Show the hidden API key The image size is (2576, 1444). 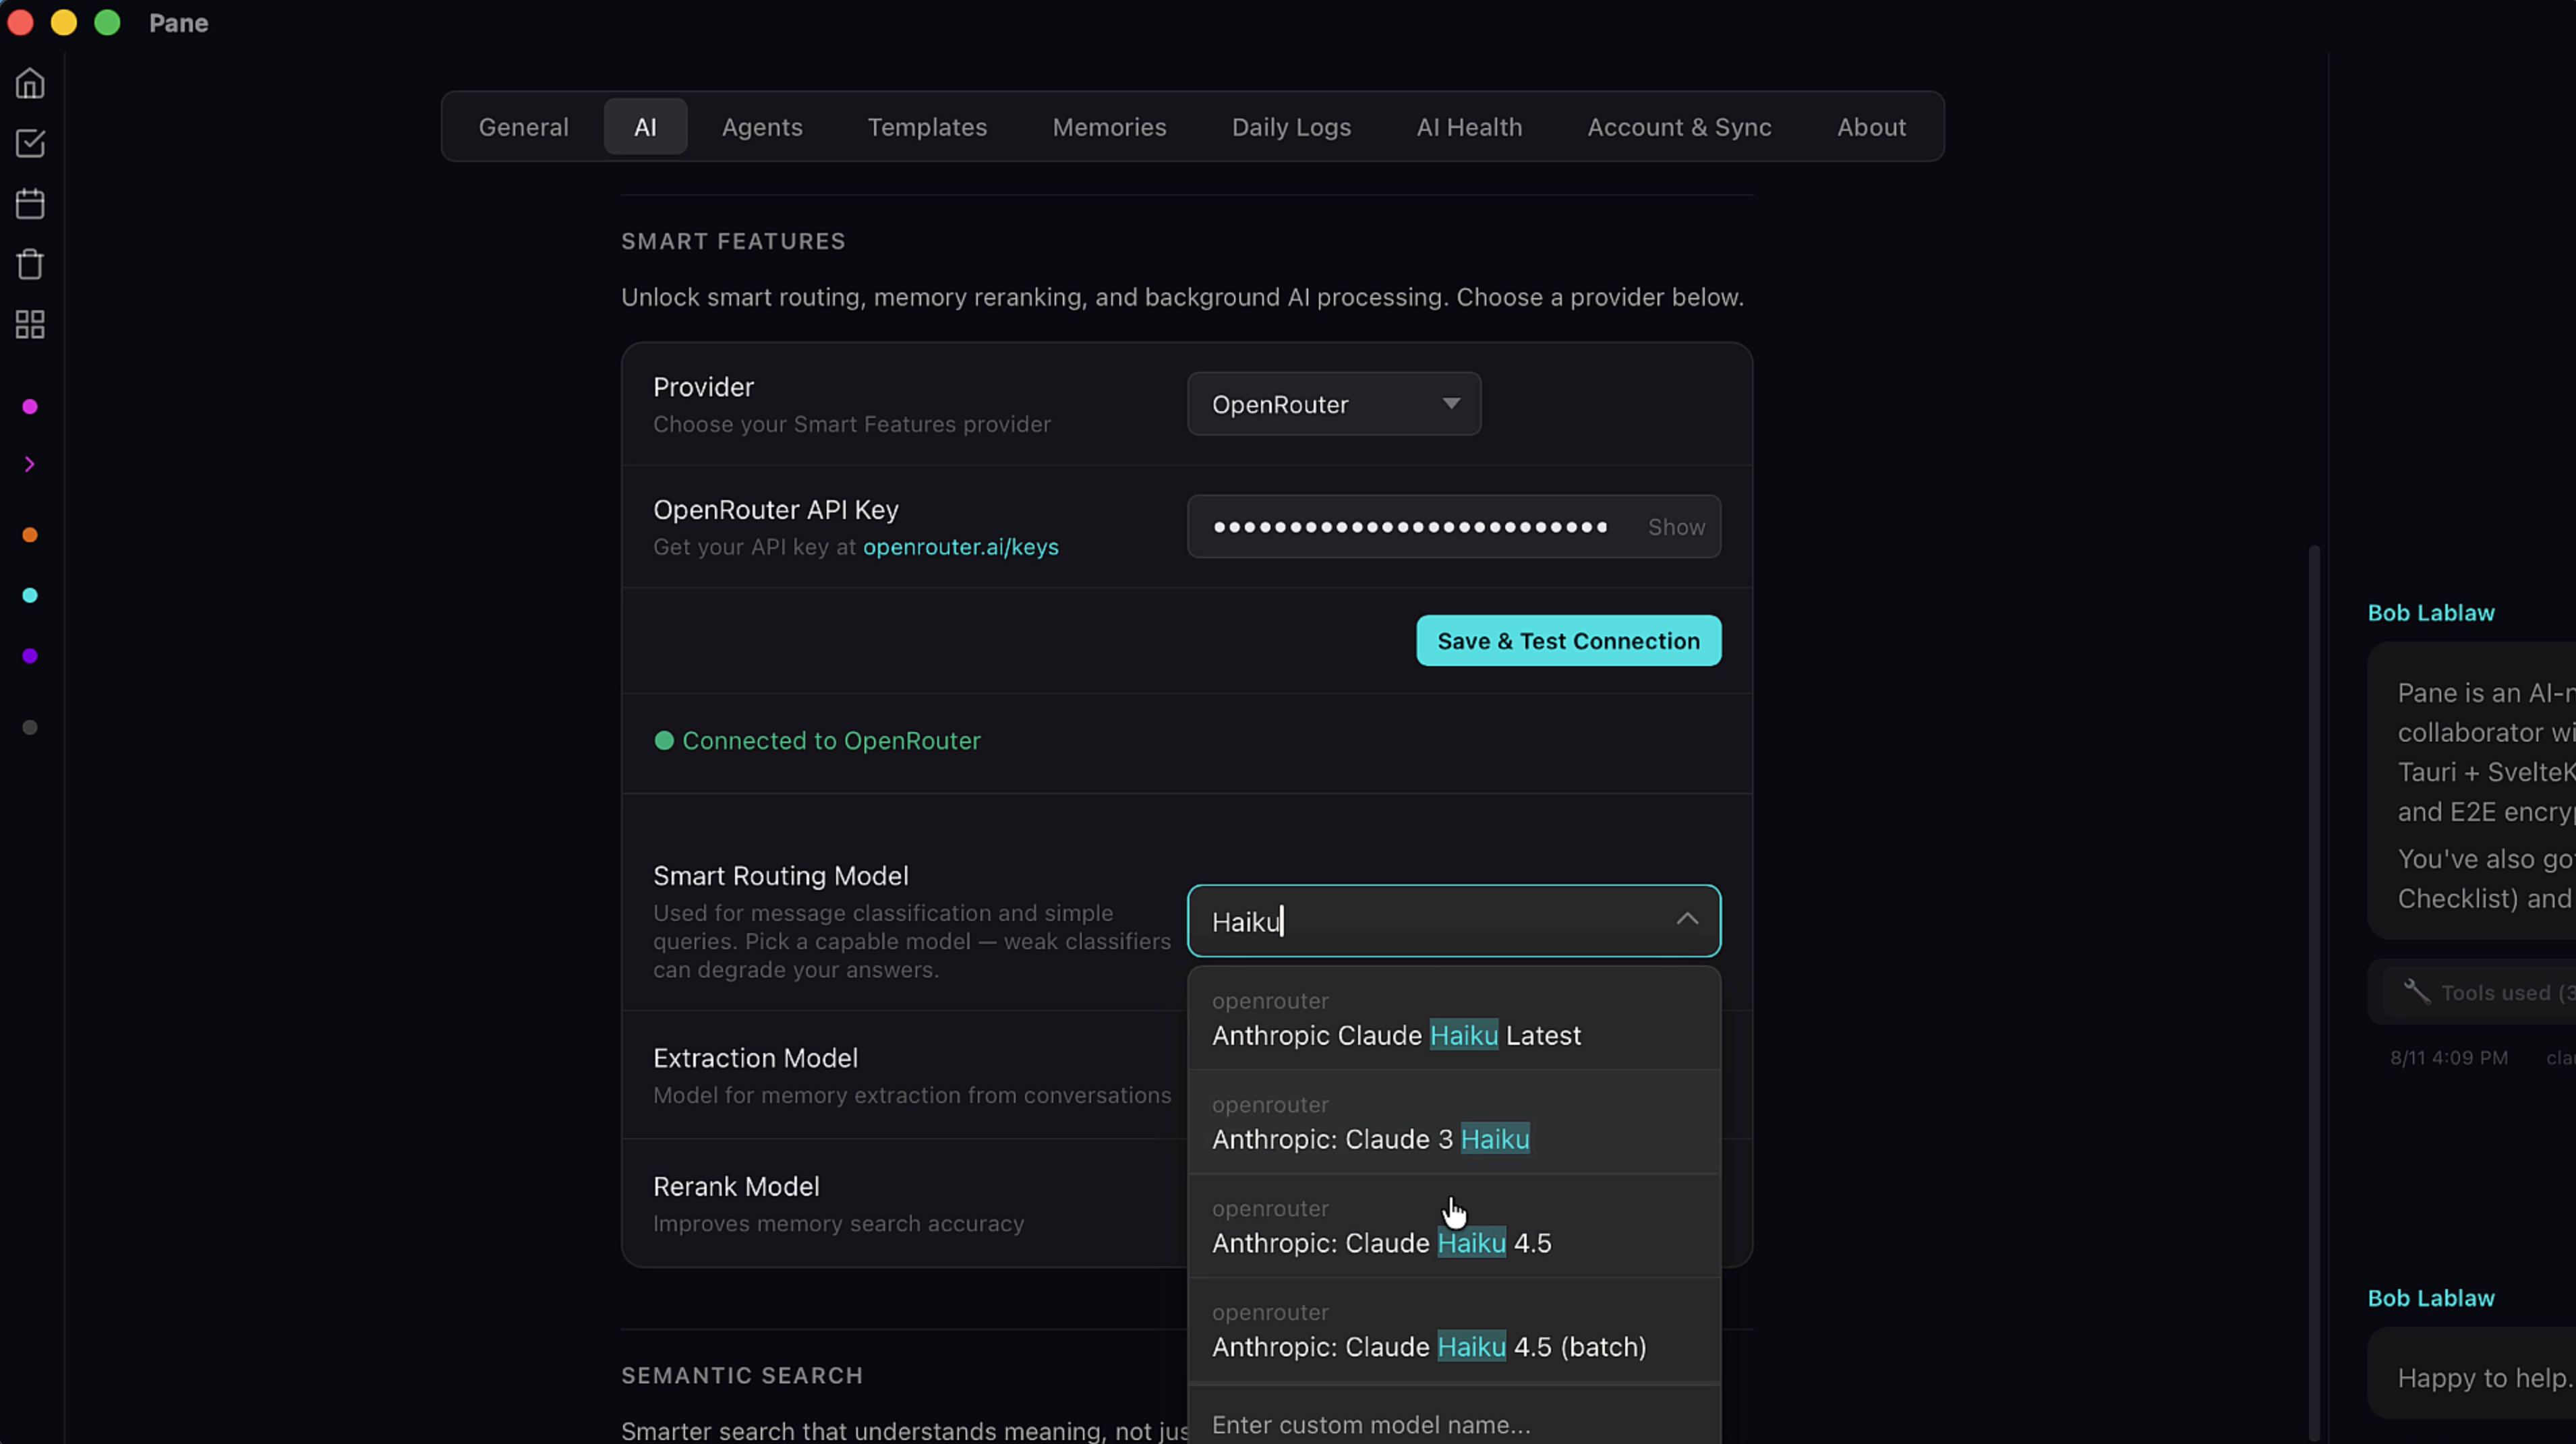point(1676,527)
